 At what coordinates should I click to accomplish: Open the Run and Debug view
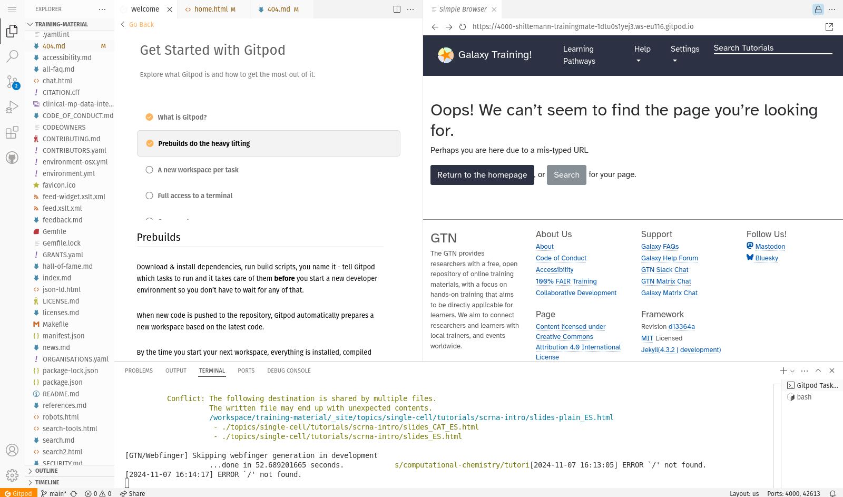(x=12, y=107)
